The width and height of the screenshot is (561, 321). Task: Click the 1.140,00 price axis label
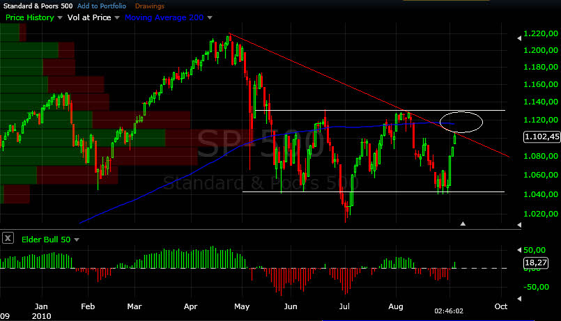click(x=541, y=102)
